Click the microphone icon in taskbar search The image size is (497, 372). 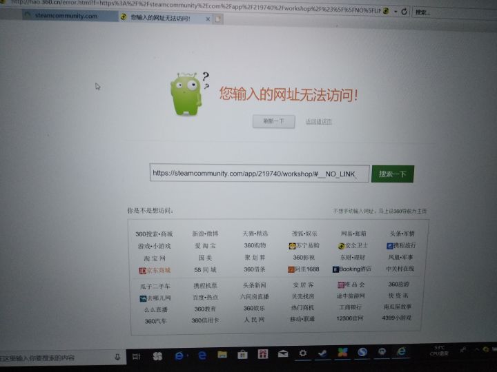click(x=117, y=357)
